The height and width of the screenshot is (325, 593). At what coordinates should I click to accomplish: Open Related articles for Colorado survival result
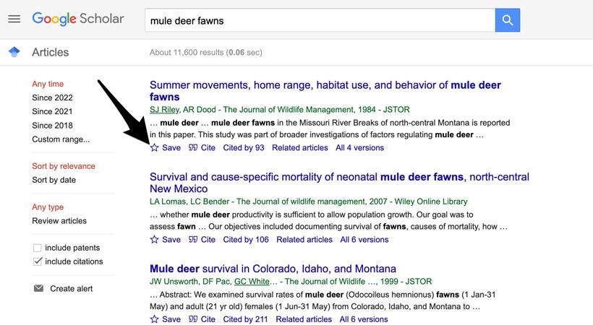(304, 319)
